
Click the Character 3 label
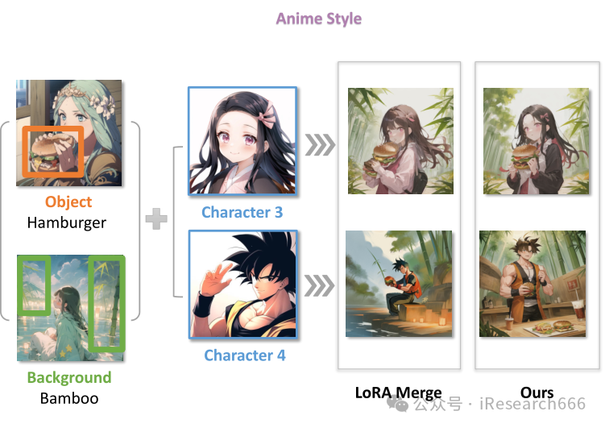[x=242, y=212]
